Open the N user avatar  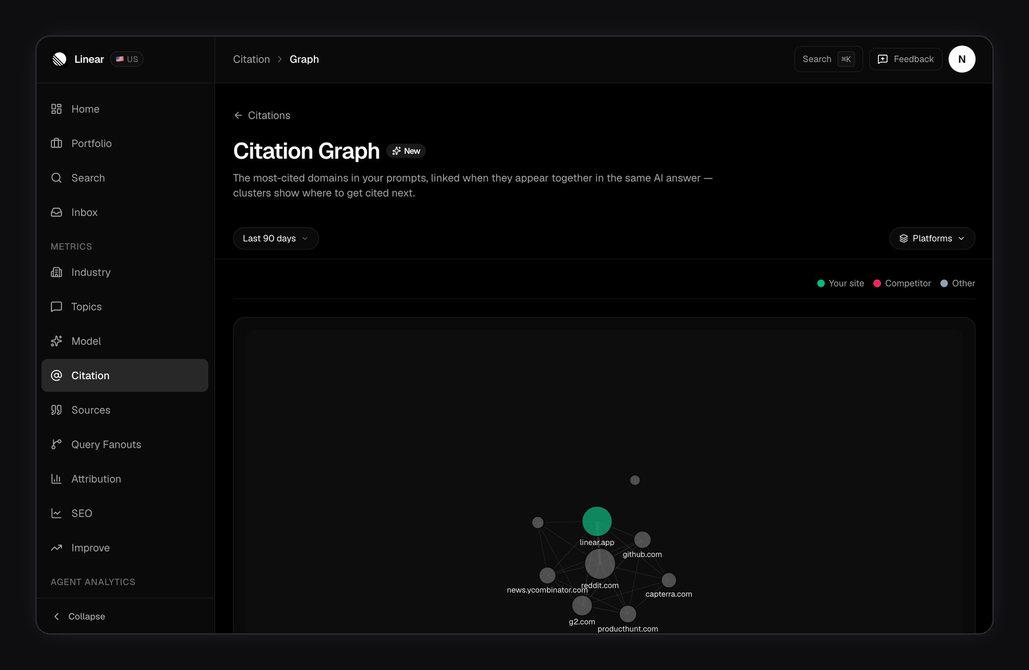coord(962,59)
